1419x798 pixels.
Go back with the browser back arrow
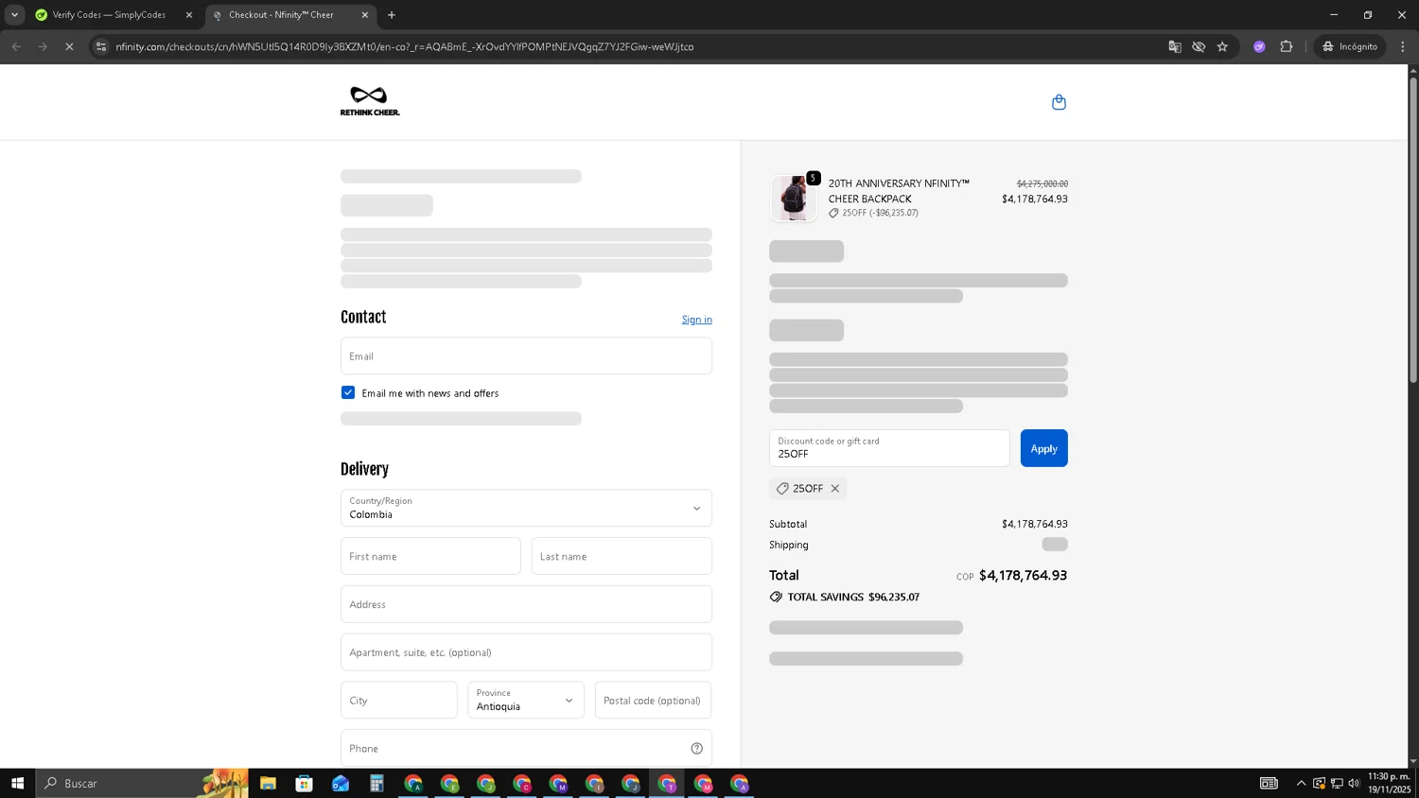16,46
